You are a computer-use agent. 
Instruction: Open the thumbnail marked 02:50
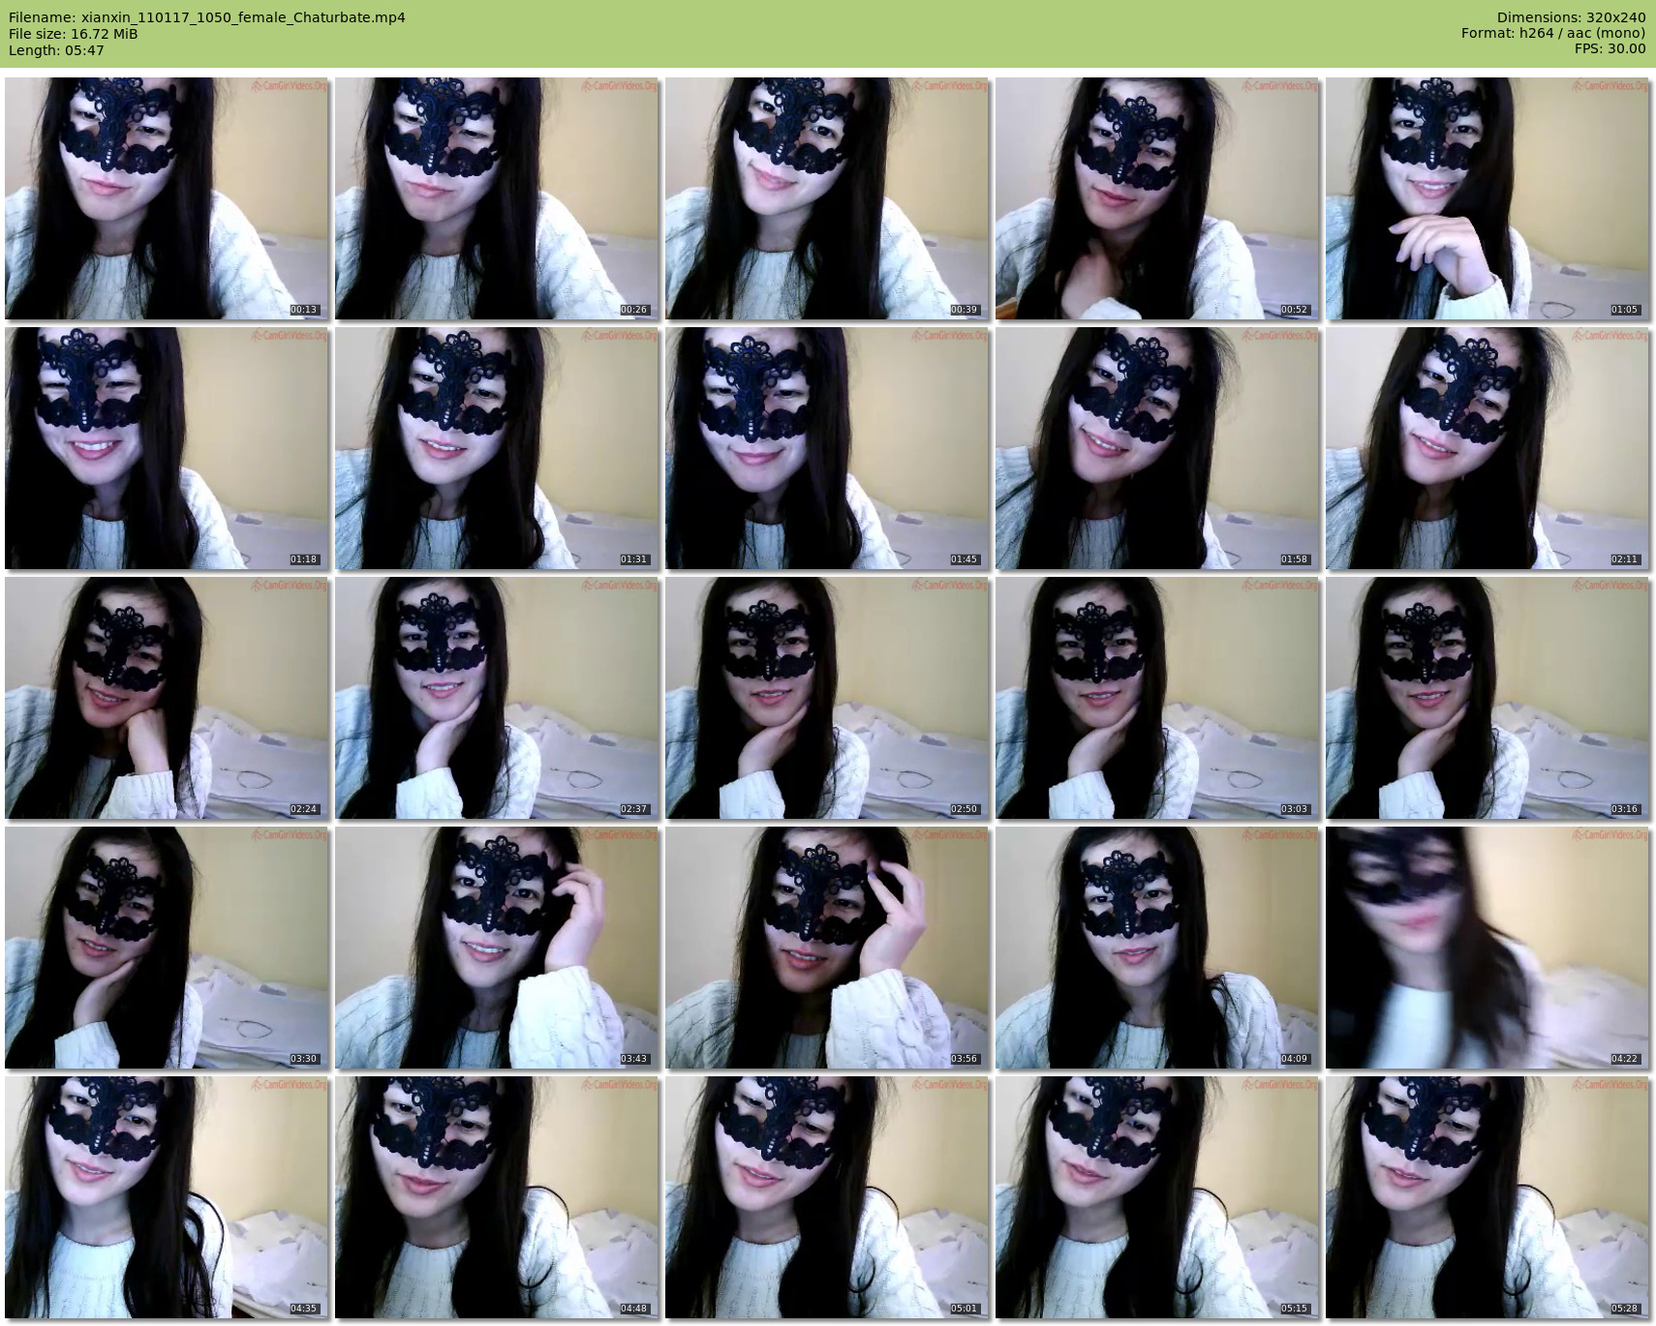click(x=827, y=698)
